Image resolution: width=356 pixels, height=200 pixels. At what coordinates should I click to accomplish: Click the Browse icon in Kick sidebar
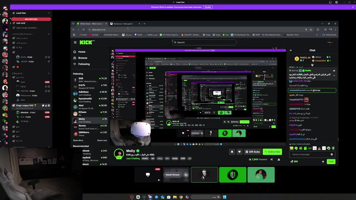[x=75, y=58]
